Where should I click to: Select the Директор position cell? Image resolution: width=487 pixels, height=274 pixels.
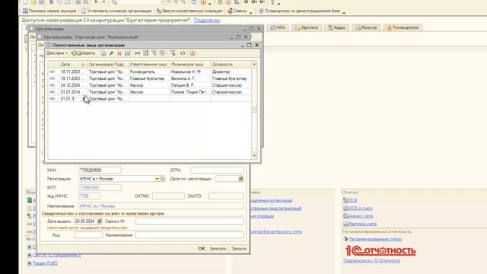pos(231,72)
